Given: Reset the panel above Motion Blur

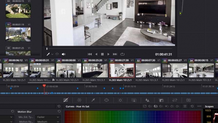Looking at the screenshot, I should click(59, 106).
